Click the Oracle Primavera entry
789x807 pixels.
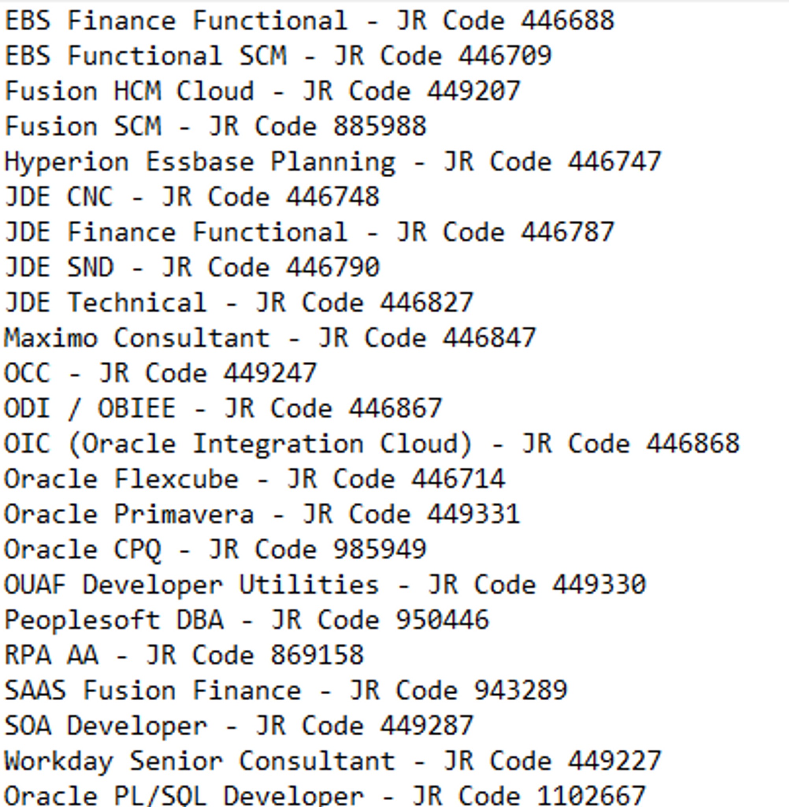[x=262, y=514]
